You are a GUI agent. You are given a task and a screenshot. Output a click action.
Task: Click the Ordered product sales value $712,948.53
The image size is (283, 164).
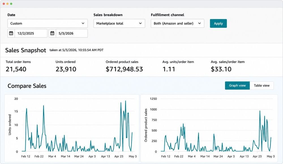point(124,69)
